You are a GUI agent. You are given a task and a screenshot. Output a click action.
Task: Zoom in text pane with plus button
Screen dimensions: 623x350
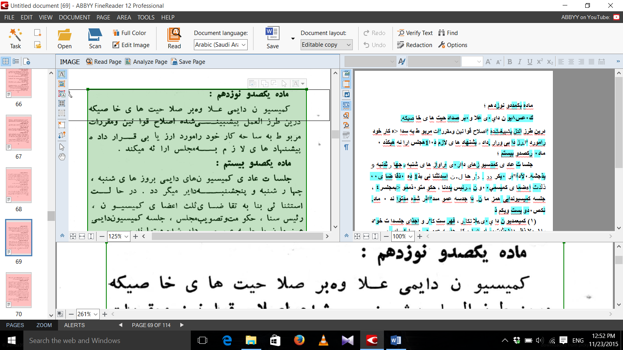(x=420, y=236)
